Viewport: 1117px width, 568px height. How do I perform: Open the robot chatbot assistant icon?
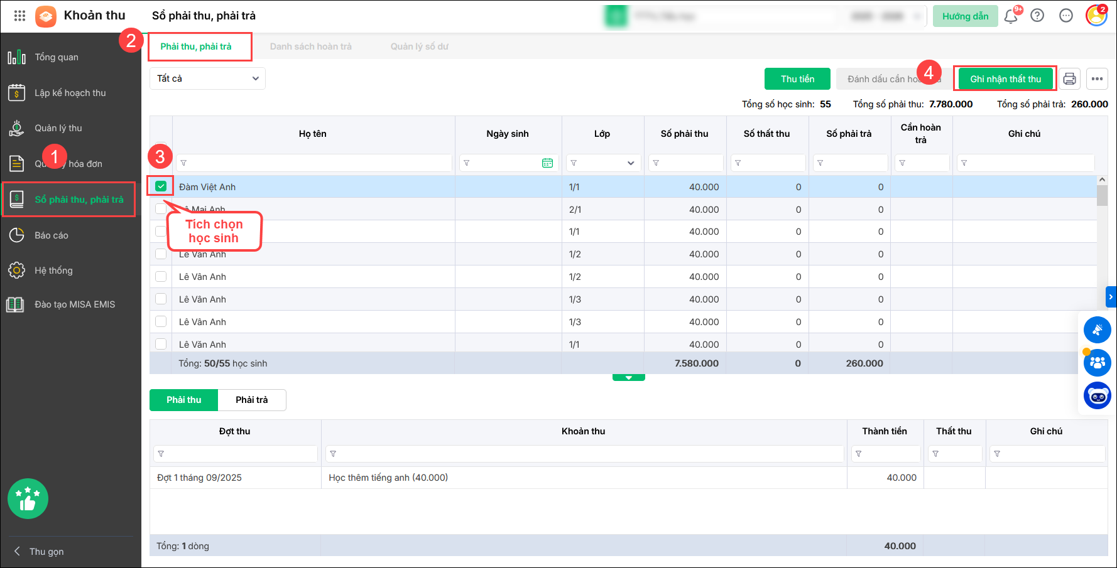click(x=1097, y=396)
